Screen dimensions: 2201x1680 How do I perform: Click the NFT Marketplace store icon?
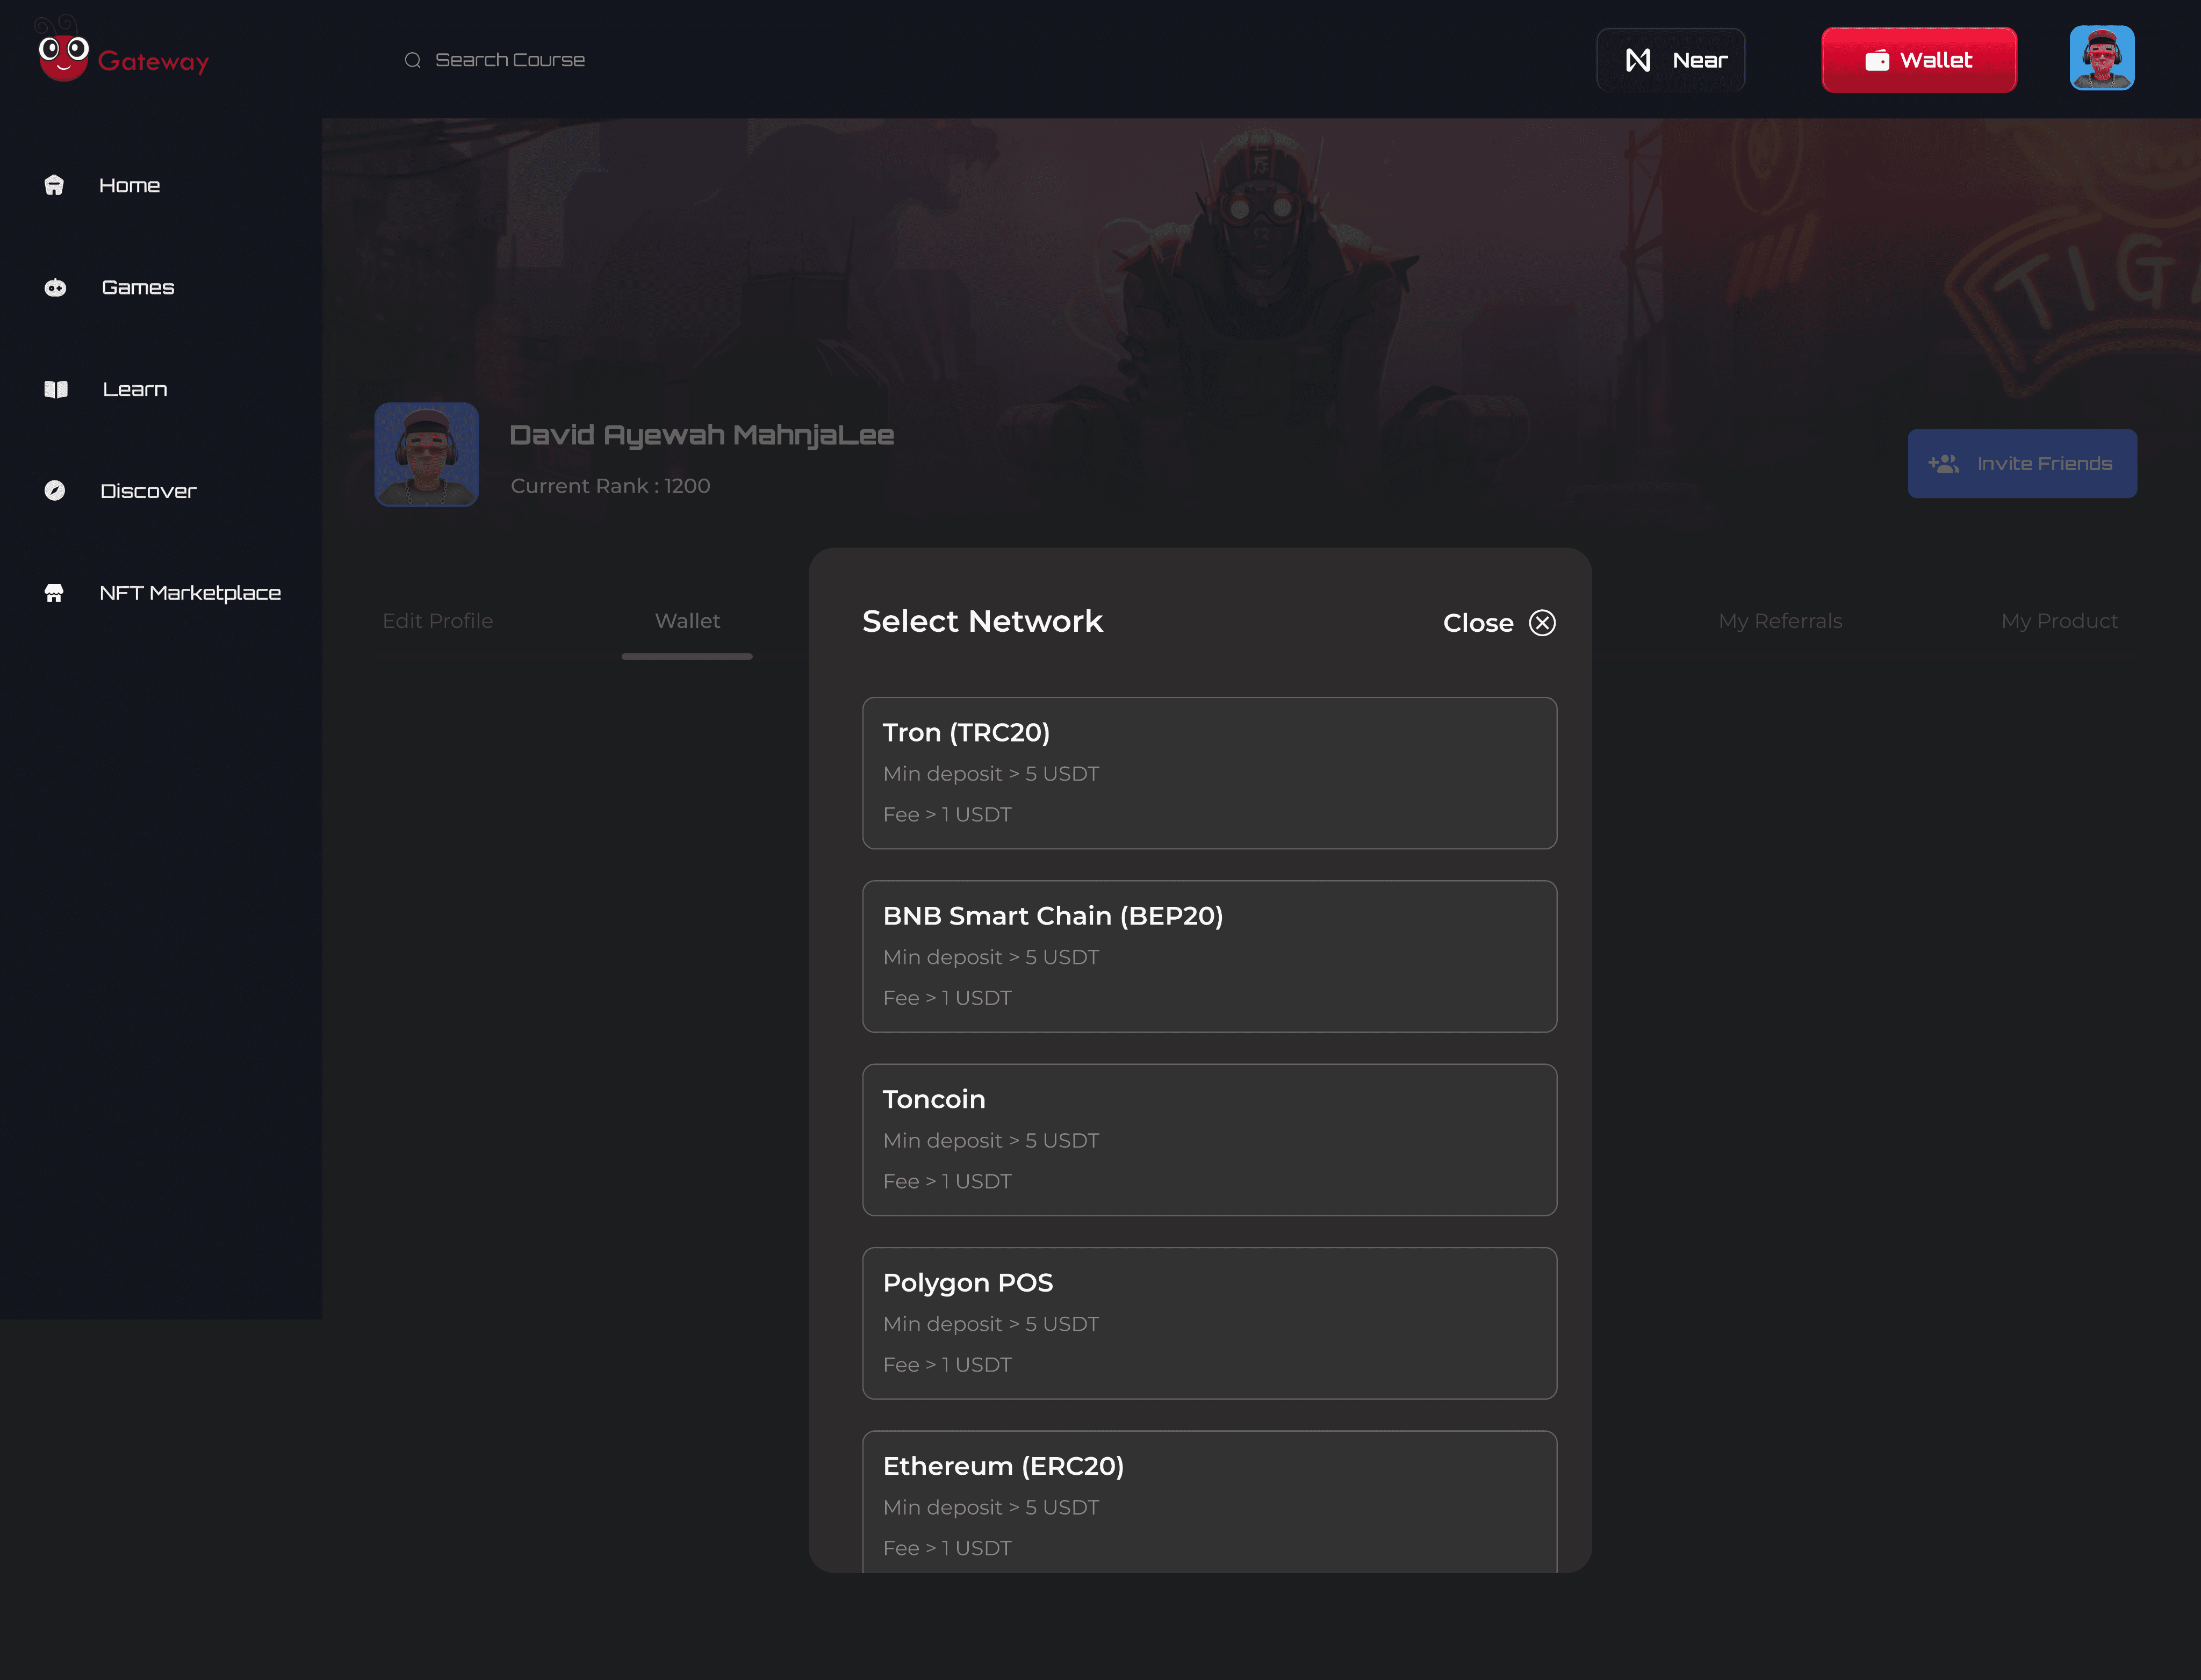pos(55,593)
